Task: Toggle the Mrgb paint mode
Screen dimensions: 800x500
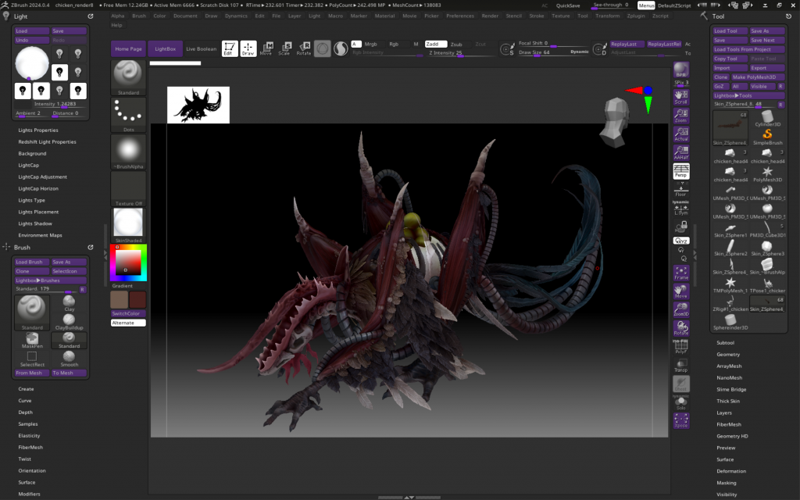Action: pos(370,44)
